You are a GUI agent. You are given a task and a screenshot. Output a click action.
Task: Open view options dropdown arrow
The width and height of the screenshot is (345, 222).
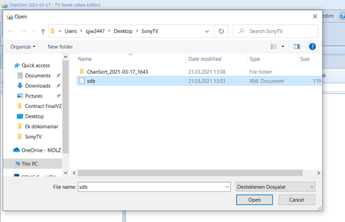click(x=283, y=46)
